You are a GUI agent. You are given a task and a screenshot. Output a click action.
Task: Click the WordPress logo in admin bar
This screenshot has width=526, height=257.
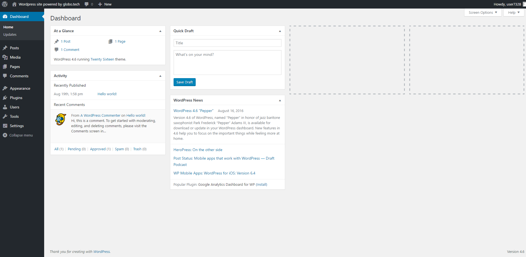click(5, 4)
